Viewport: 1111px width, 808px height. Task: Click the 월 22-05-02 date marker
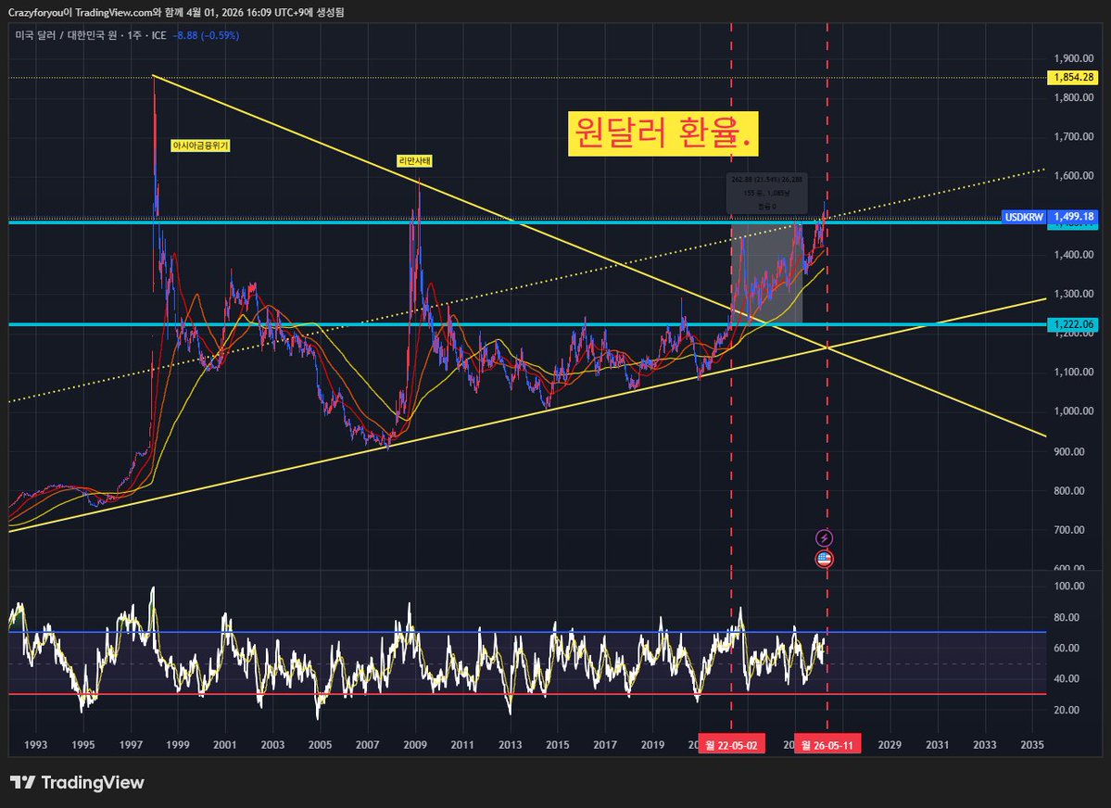coord(731,745)
